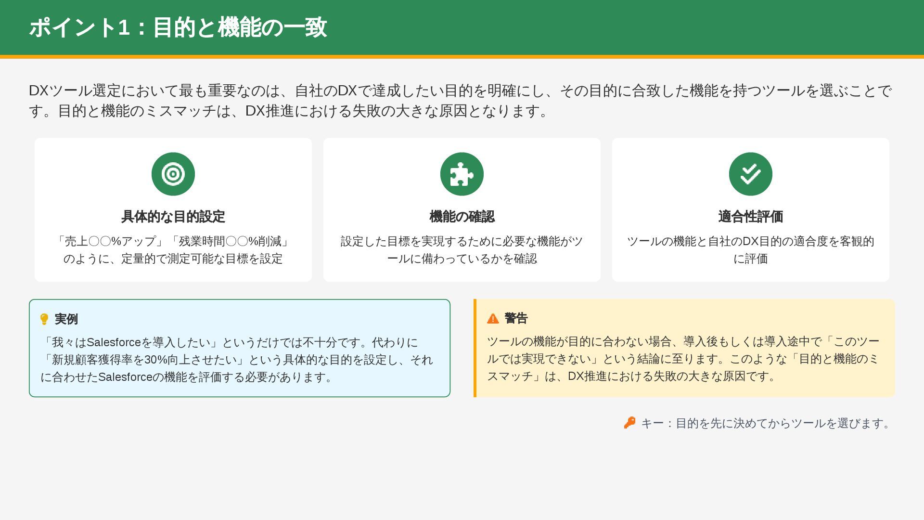Select the 具体的な目的設定 card heading
The height and width of the screenshot is (520, 924).
click(173, 217)
